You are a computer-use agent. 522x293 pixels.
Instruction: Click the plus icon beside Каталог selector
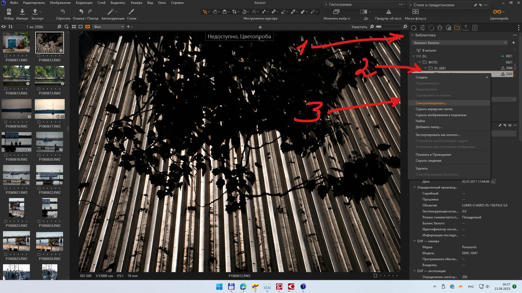click(513, 43)
